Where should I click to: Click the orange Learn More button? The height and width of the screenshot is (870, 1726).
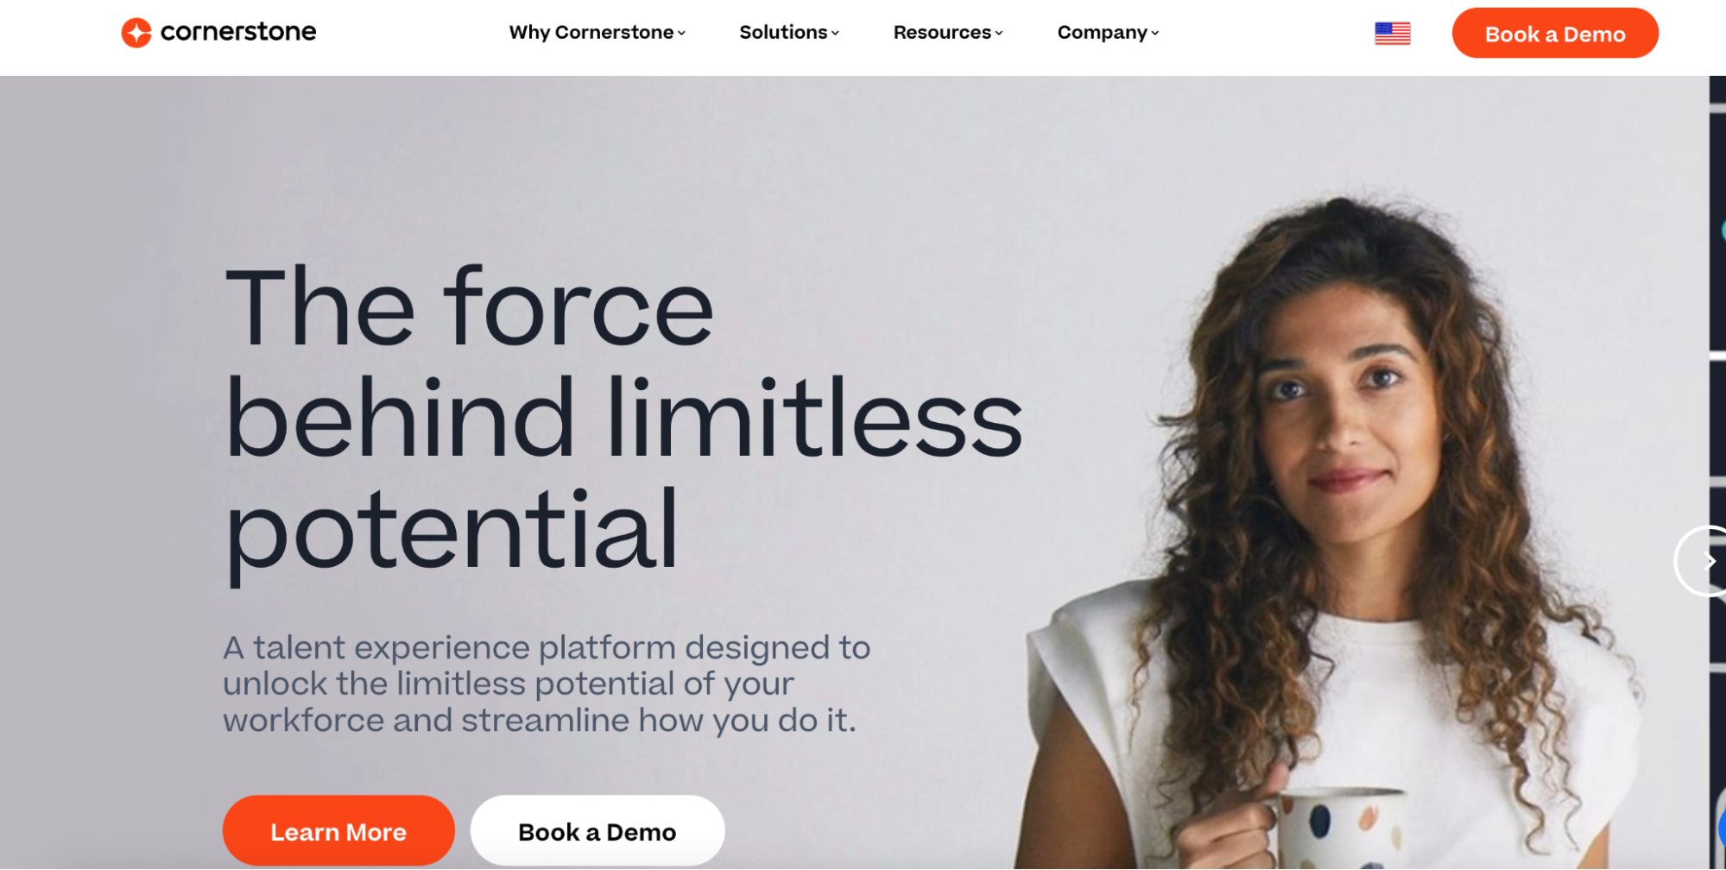pyautogui.click(x=338, y=831)
